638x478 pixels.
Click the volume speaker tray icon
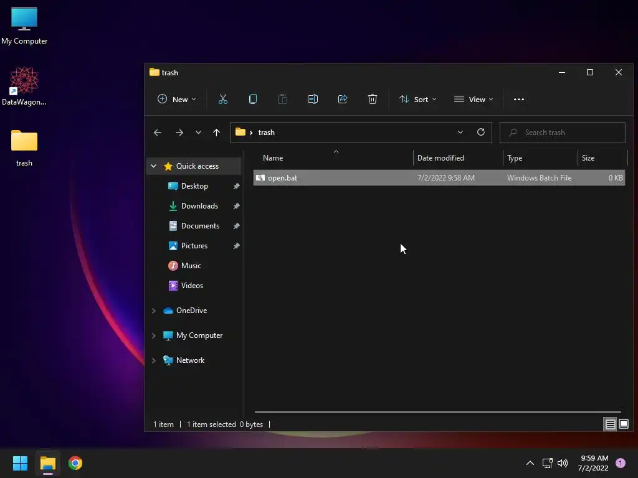[563, 463]
